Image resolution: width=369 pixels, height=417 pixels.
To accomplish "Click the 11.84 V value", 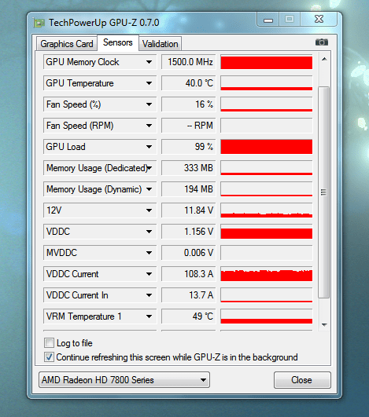I will pyautogui.click(x=188, y=210).
